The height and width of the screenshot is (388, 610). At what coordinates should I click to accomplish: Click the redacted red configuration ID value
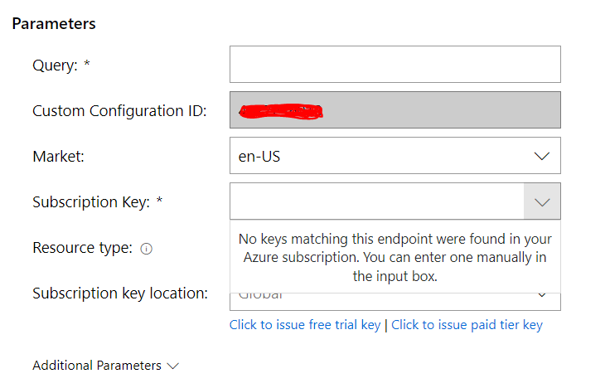pyautogui.click(x=280, y=111)
